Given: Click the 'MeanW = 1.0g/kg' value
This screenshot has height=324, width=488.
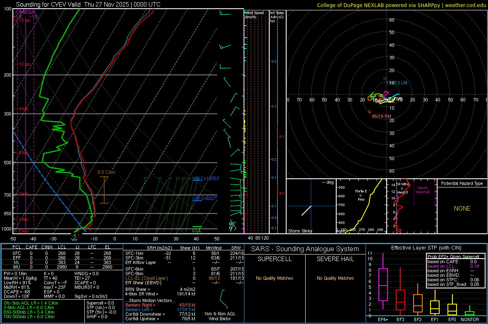Looking at the screenshot, I should pyautogui.click(x=20, y=278).
